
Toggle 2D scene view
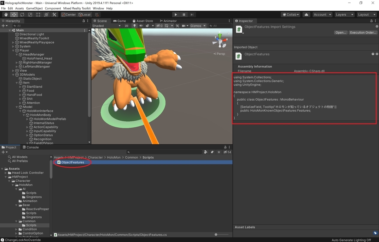pos(126,26)
